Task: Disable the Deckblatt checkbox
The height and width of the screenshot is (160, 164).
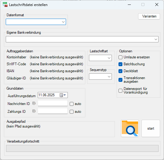Action: pos(120,71)
